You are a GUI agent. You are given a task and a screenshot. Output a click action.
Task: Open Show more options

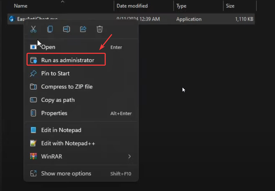tap(66, 173)
